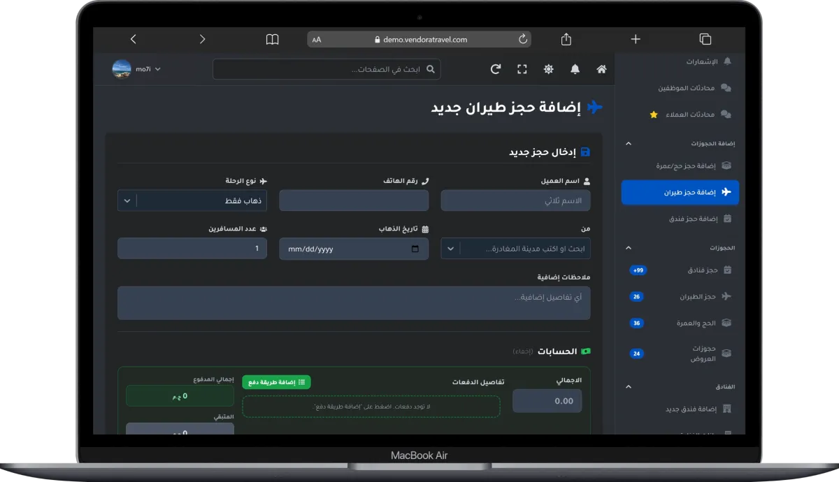Enter fullscreen mode via expand icon
Viewport: 839px width, 482px height.
coord(522,69)
